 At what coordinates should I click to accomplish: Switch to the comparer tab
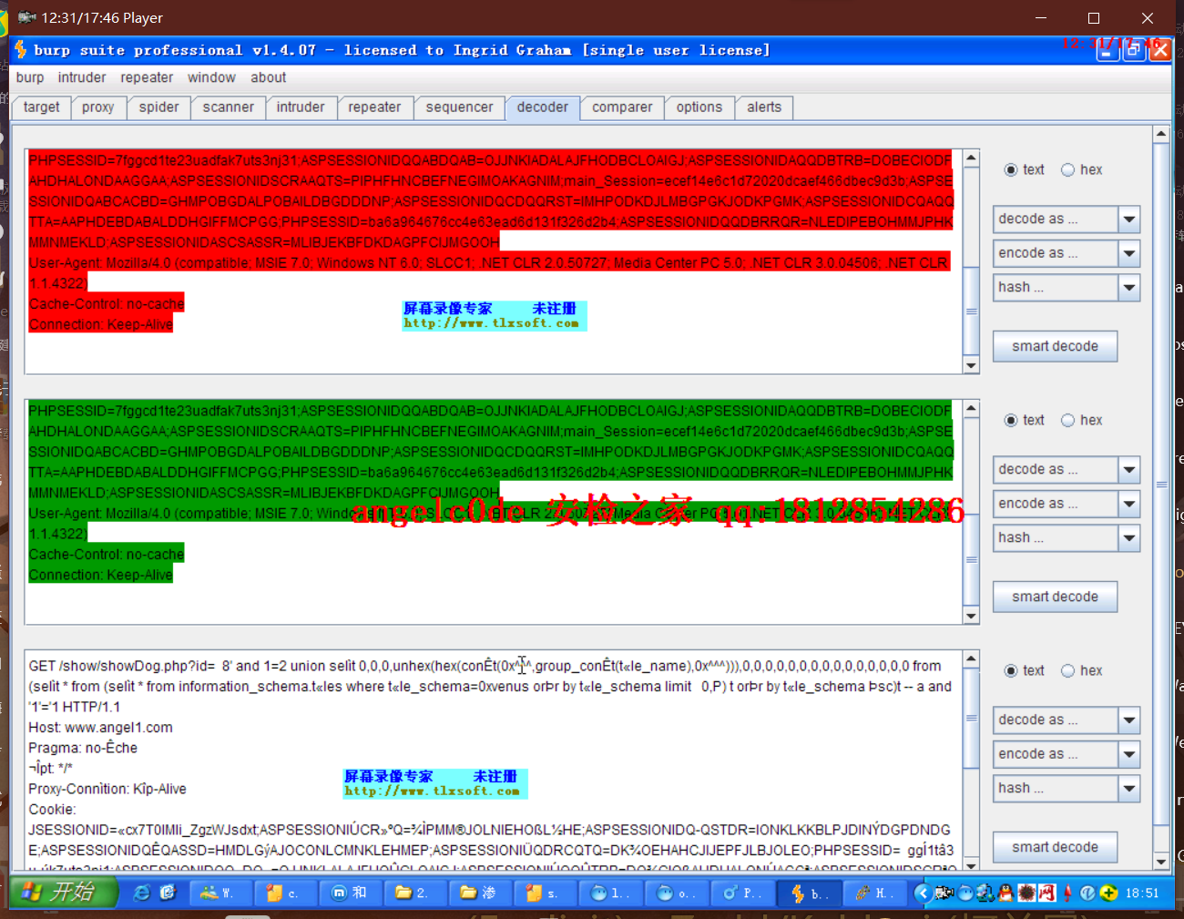pyautogui.click(x=622, y=107)
